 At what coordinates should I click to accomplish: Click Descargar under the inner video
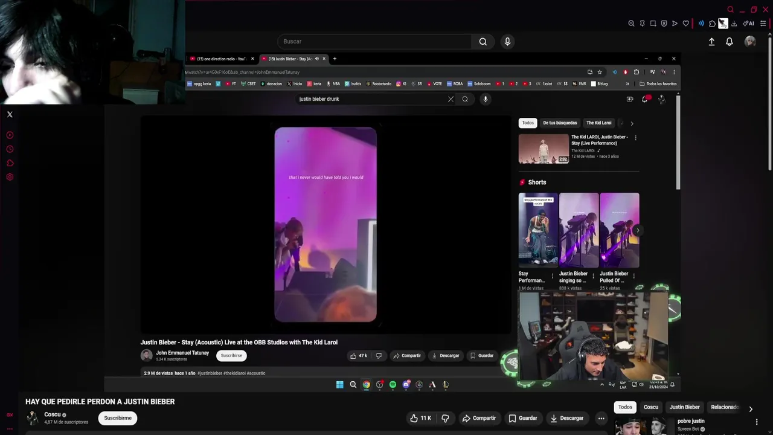(446, 356)
